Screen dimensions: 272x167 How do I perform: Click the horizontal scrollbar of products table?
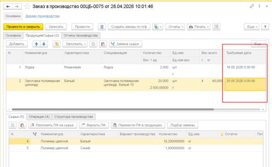click(113, 109)
